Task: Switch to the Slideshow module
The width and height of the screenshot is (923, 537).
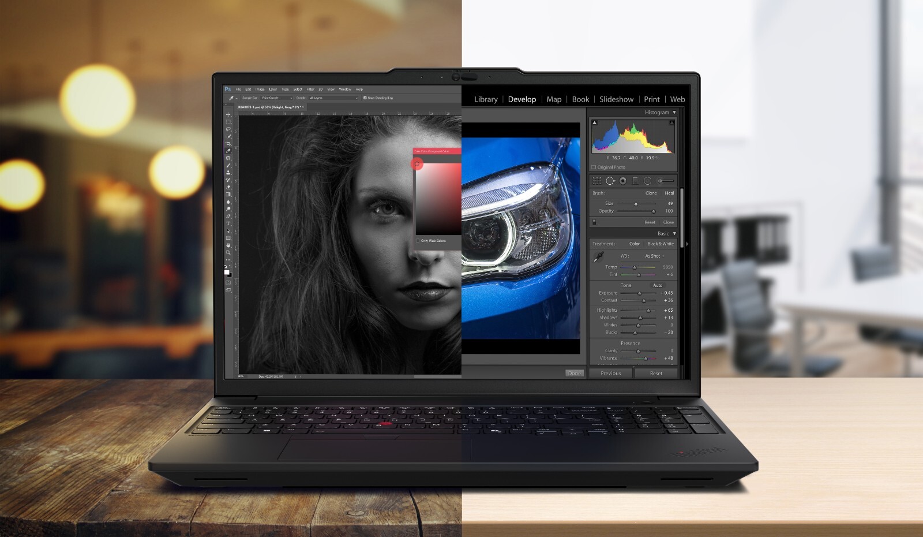Action: pos(616,99)
